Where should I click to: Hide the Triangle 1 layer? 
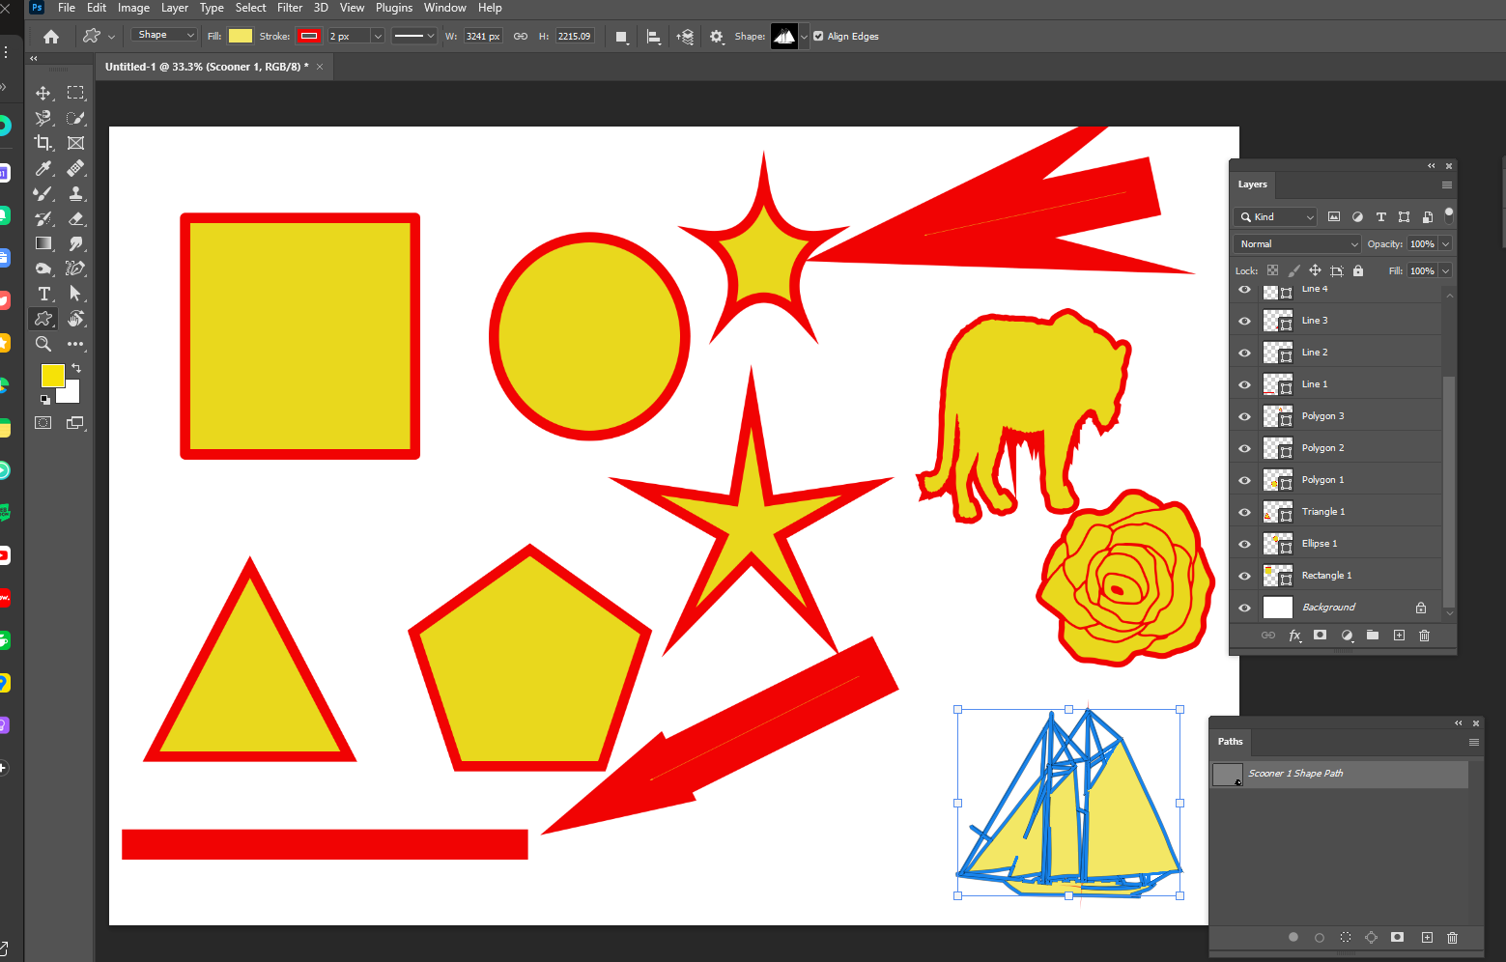[x=1244, y=512]
